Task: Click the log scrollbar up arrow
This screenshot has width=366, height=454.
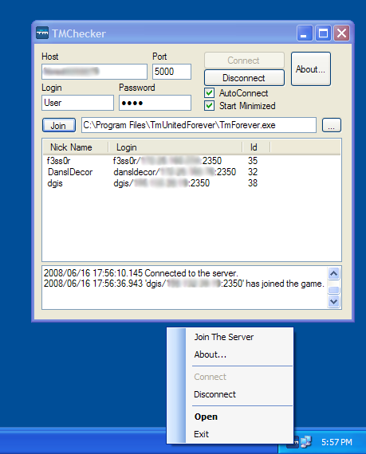Action: [x=334, y=274]
